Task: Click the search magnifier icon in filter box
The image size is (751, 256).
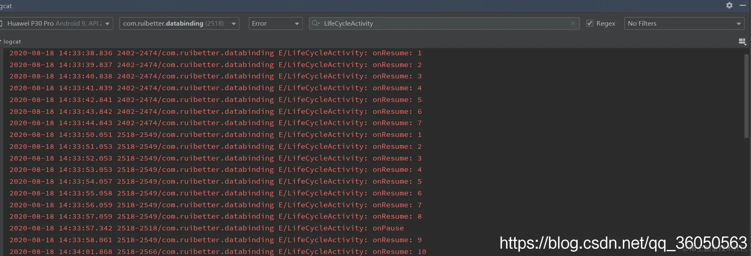Action: 315,23
